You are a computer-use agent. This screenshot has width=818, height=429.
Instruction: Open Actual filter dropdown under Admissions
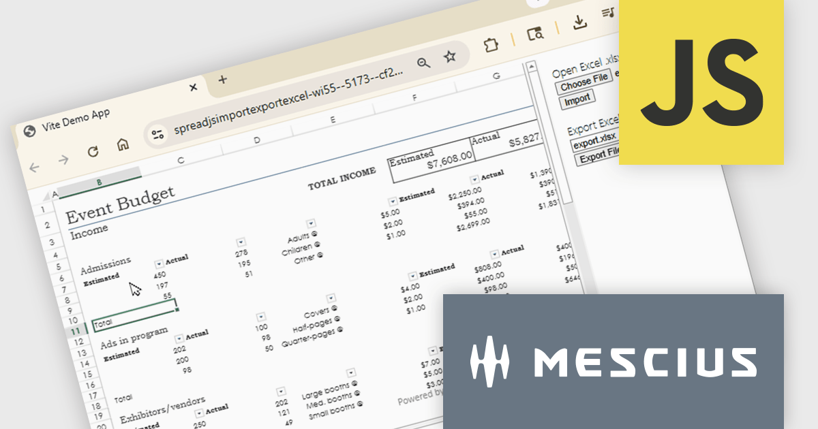159,264
